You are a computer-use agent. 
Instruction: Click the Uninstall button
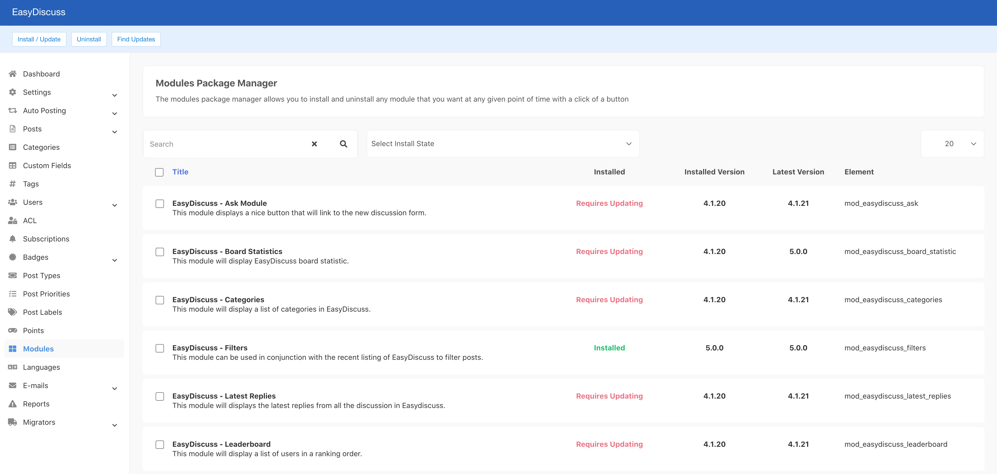tap(89, 39)
